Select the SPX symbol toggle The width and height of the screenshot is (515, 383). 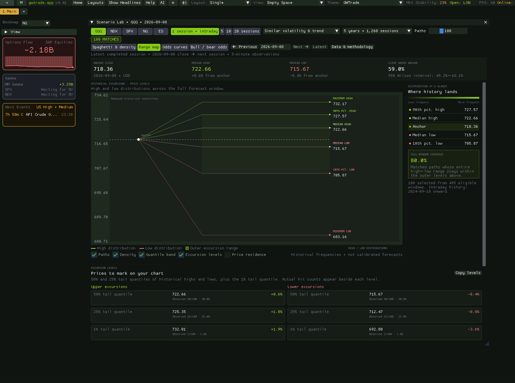tap(130, 31)
